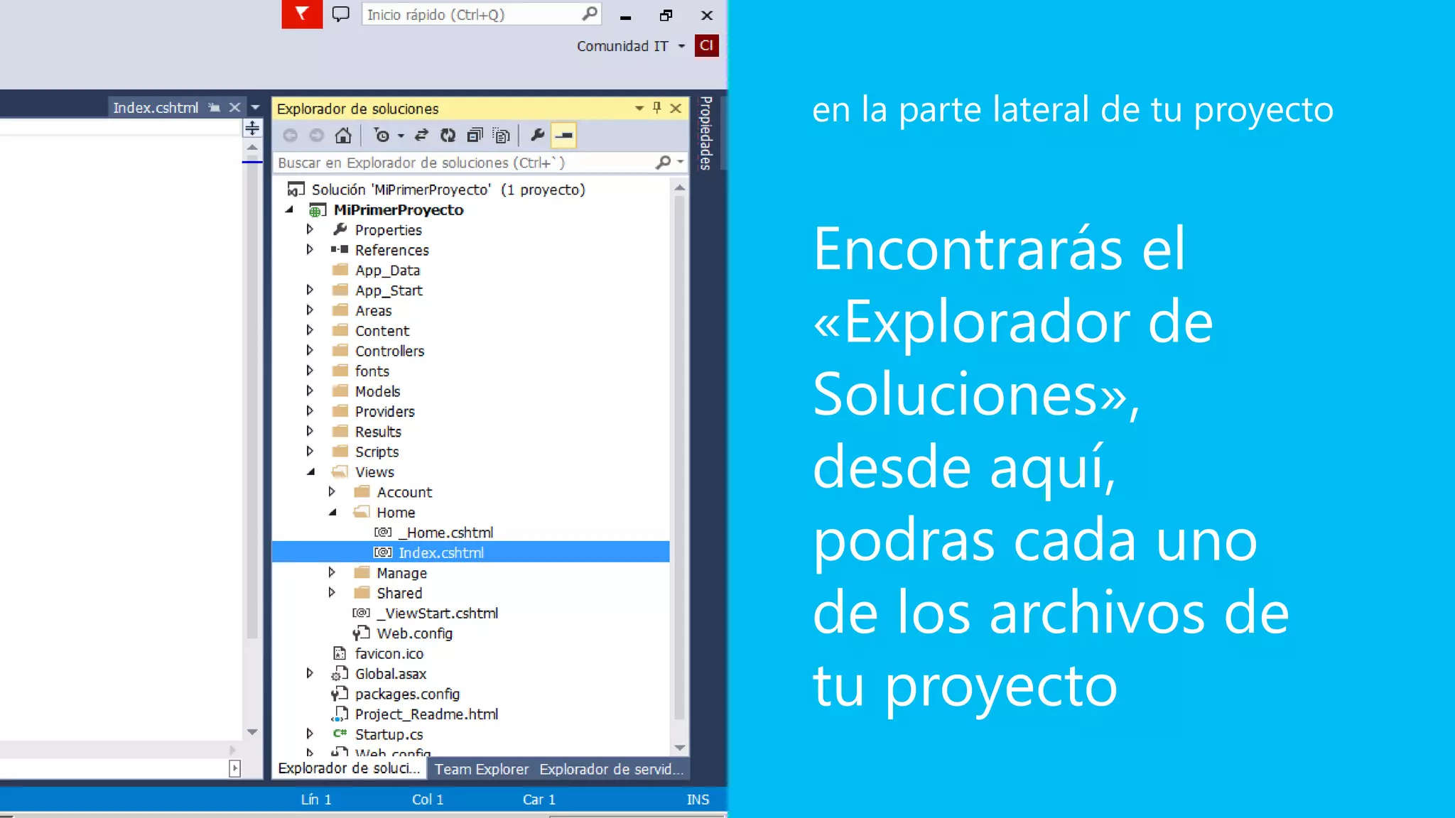Click the Forward arrow in Solution Explorer toolbar
This screenshot has height=818, width=1455.
pyautogui.click(x=317, y=135)
